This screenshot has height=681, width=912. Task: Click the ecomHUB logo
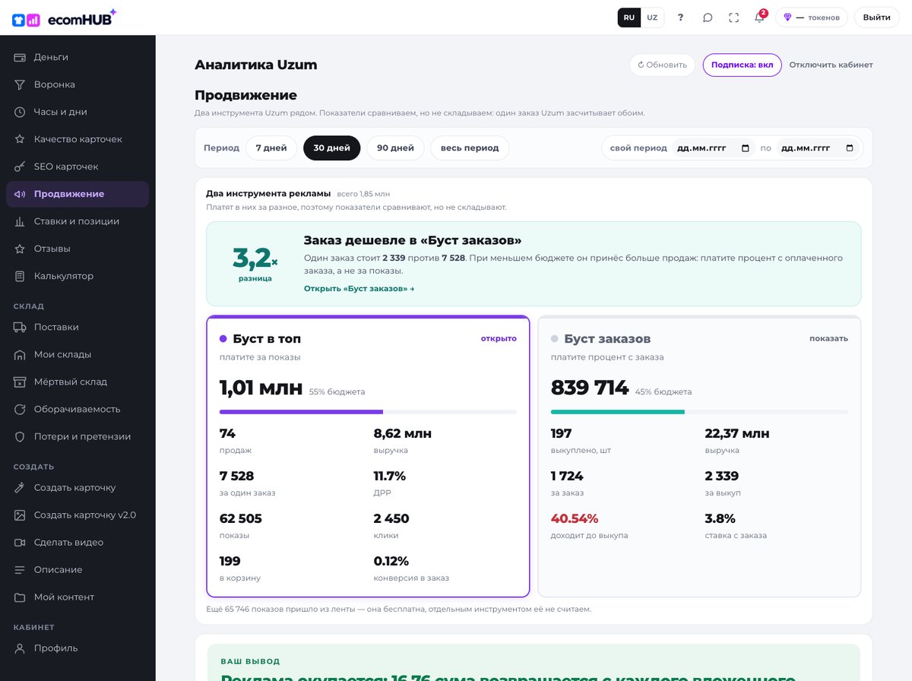65,17
